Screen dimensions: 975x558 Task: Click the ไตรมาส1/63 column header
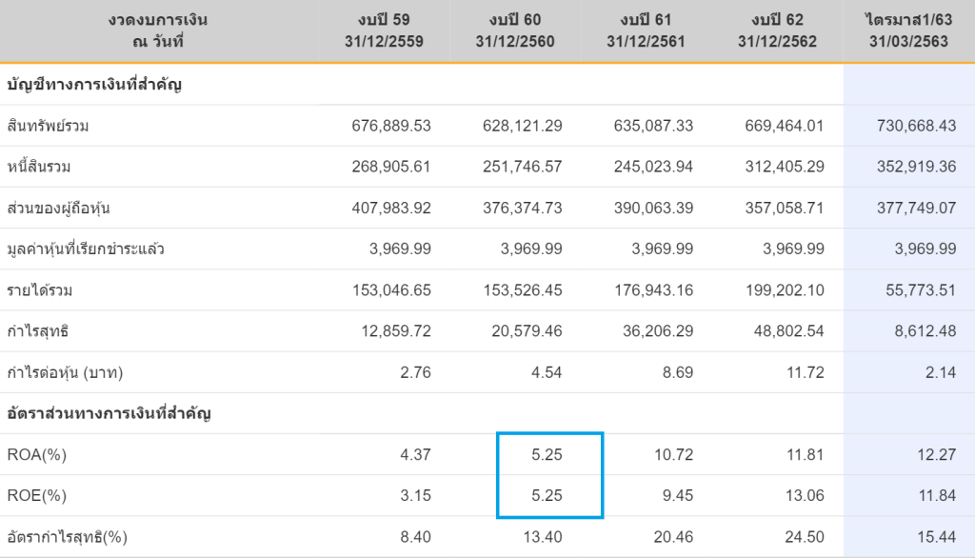(909, 31)
